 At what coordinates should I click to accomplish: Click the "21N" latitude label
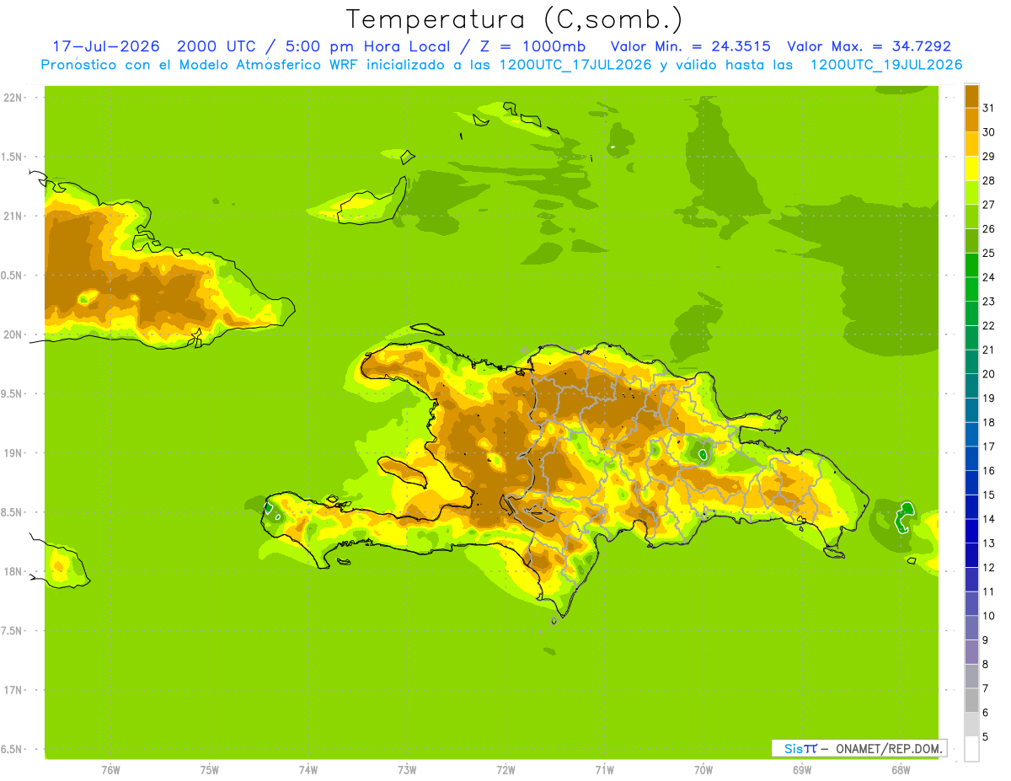point(13,216)
